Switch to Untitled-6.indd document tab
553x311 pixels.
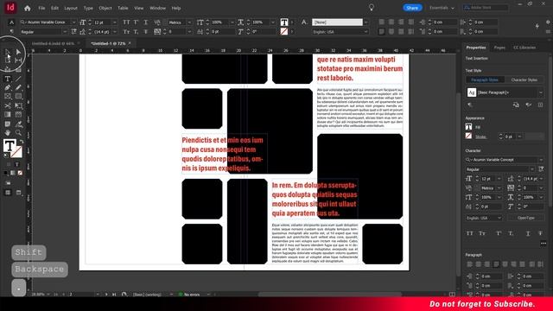53,43
